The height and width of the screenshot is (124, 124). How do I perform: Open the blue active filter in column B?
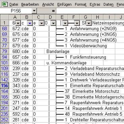click(x=30, y=23)
